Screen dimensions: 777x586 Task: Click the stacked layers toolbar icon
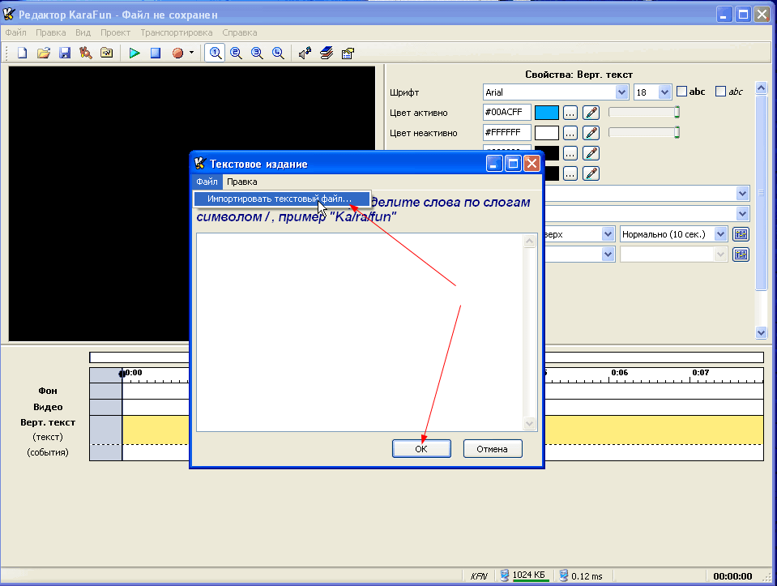[327, 53]
